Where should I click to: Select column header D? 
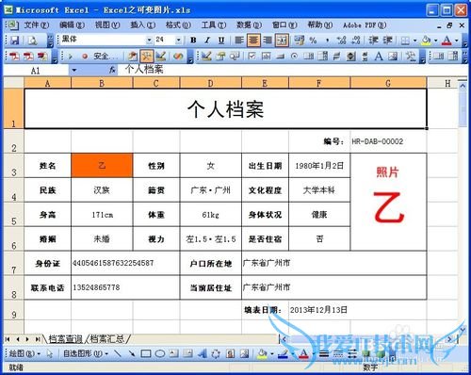(211, 83)
